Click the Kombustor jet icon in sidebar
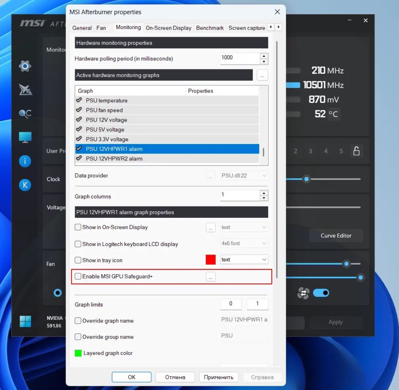The height and width of the screenshot is (390, 399). tap(25, 90)
